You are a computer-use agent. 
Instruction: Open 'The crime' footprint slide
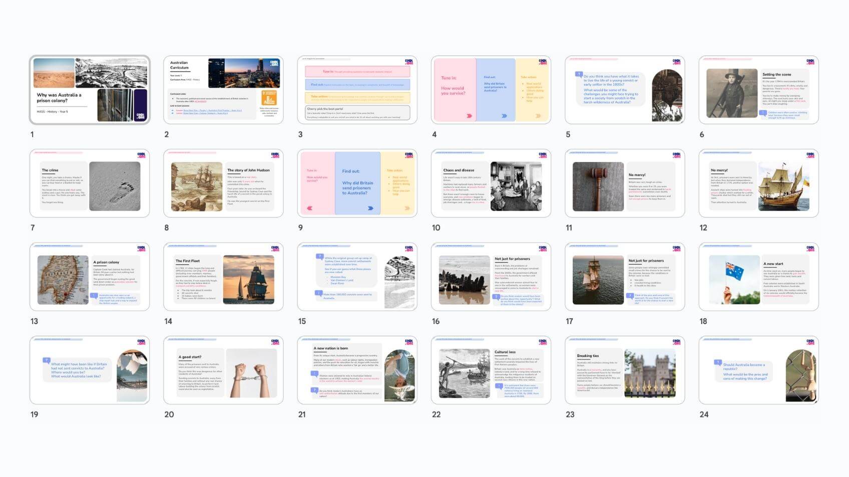(90, 183)
